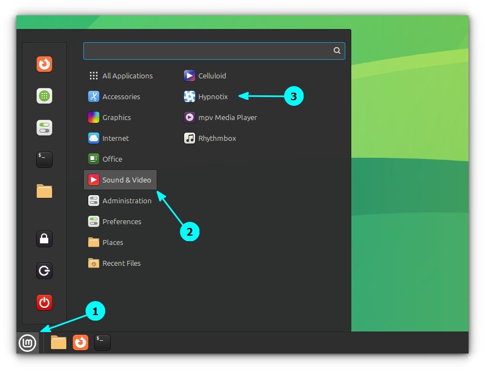Switch to the Graphics category

pos(117,117)
